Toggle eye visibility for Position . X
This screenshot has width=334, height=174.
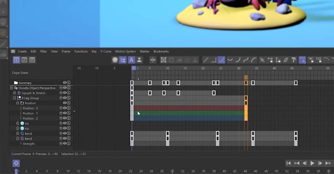[65, 108]
